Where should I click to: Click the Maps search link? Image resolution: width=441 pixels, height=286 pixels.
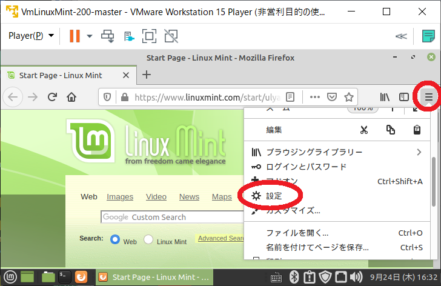(x=222, y=197)
